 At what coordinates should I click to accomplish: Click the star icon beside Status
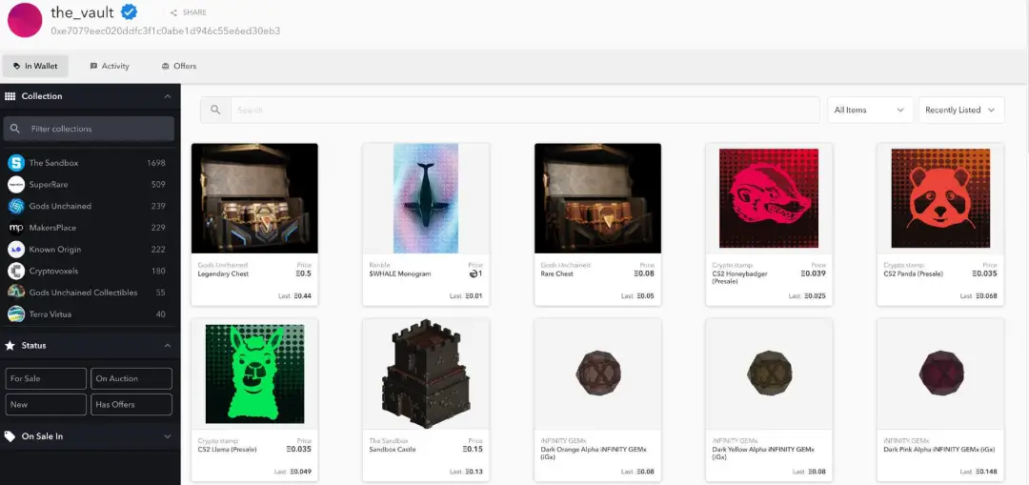point(10,345)
